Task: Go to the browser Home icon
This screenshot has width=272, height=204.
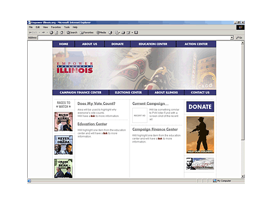Action: [61, 33]
